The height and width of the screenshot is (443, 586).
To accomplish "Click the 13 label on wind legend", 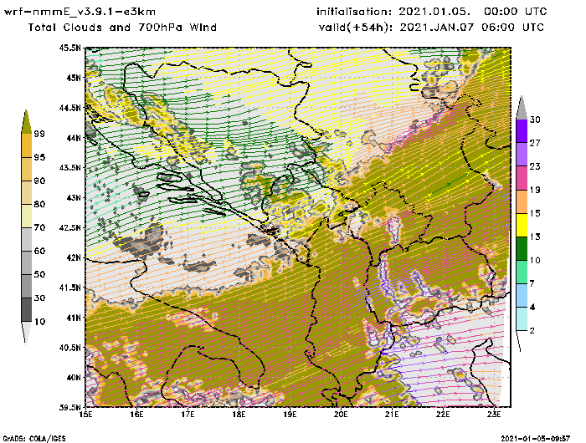I will pyautogui.click(x=535, y=237).
